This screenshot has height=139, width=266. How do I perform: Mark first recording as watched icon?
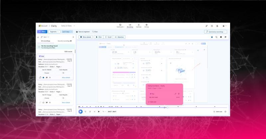click(x=40, y=77)
